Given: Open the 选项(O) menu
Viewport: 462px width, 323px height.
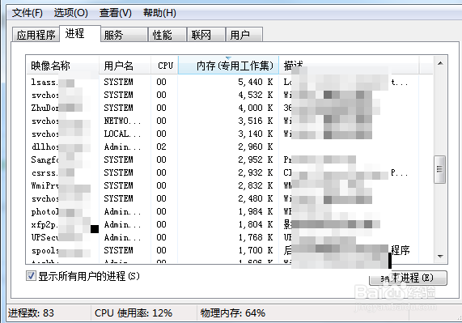Looking at the screenshot, I should (x=70, y=13).
